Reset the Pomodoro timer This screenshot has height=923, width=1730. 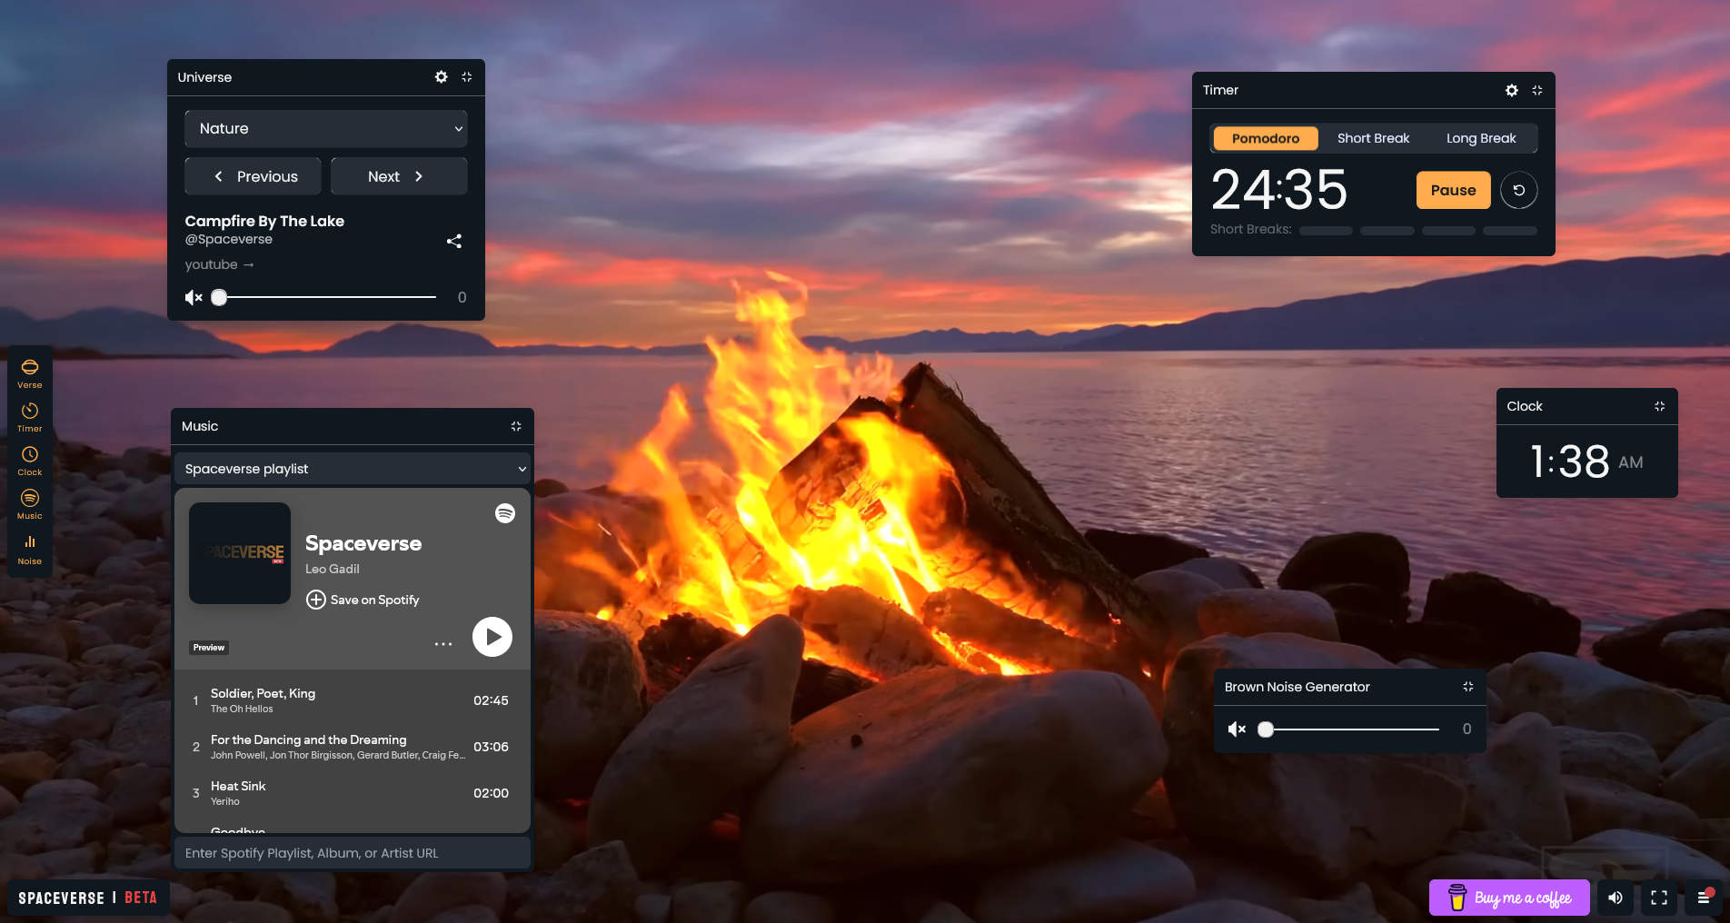[1519, 190]
